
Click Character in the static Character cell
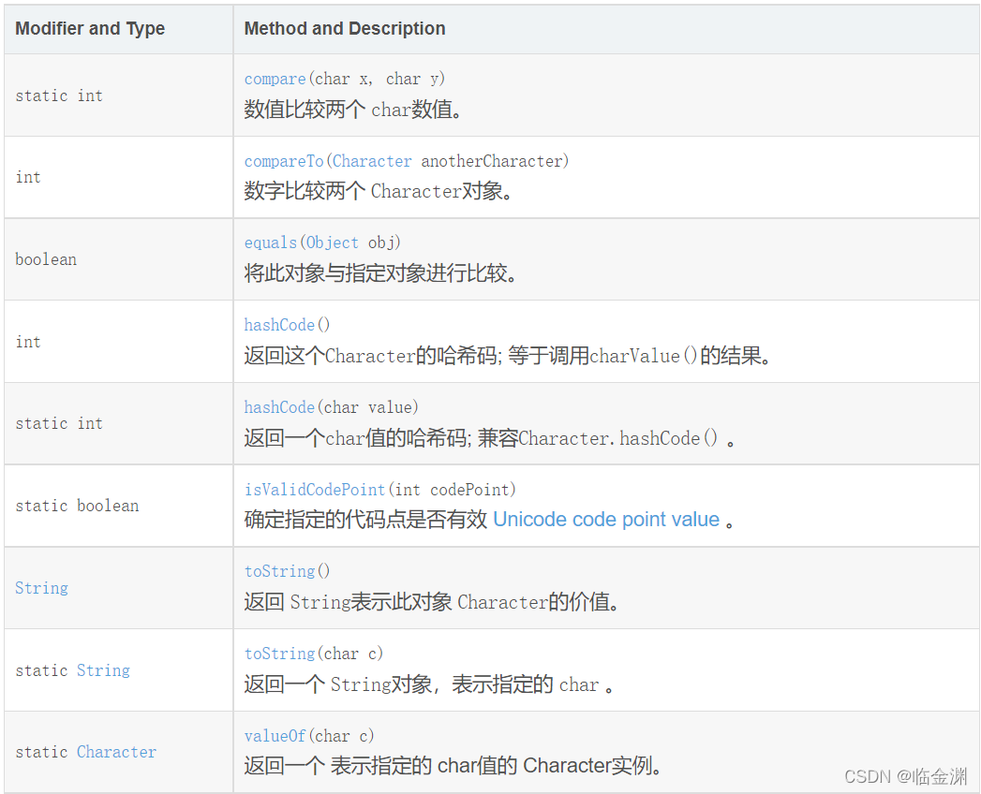(x=116, y=752)
